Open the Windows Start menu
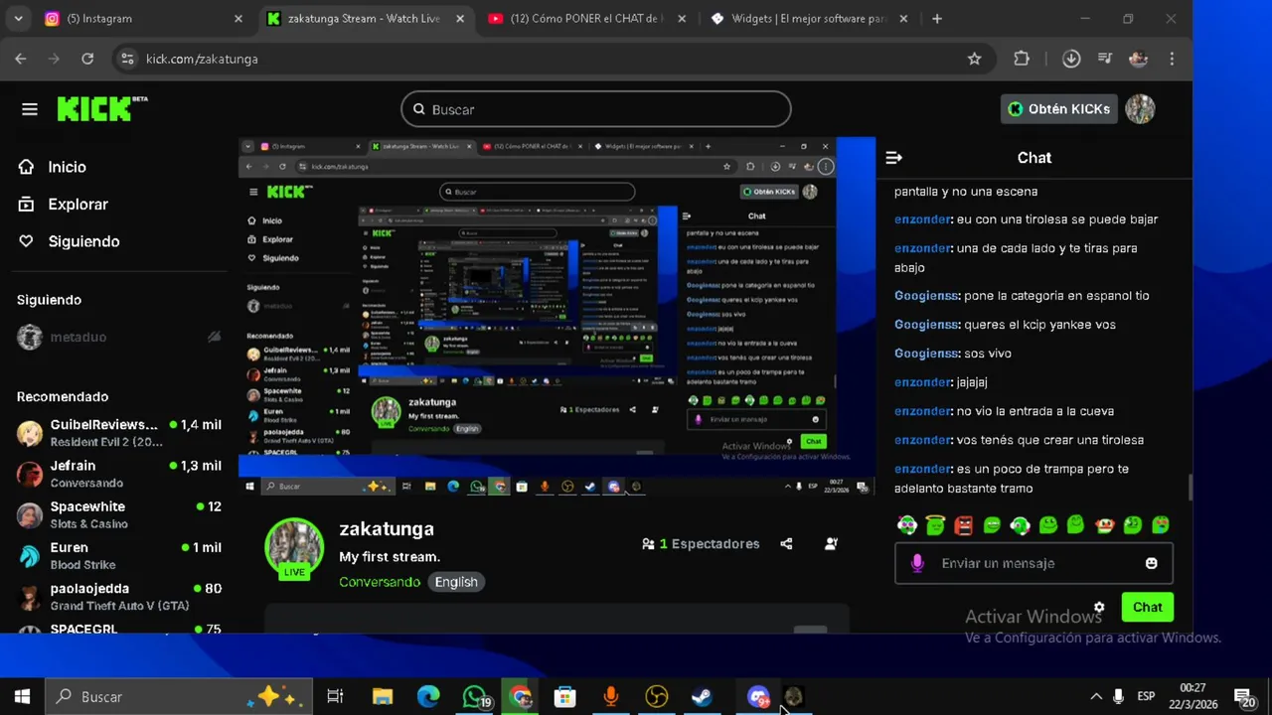Screen dimensions: 1272x715 point(22,696)
